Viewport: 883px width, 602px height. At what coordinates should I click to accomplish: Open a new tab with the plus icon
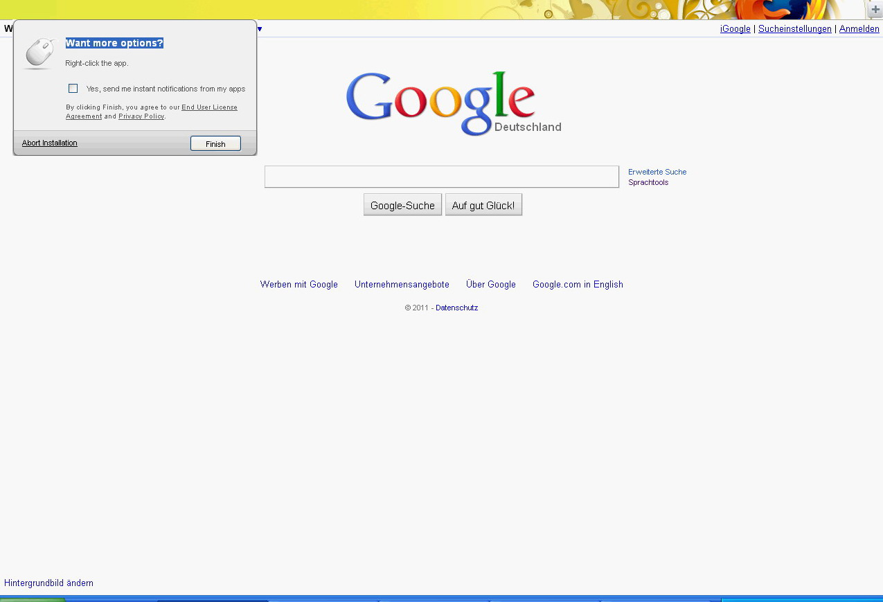click(875, 10)
